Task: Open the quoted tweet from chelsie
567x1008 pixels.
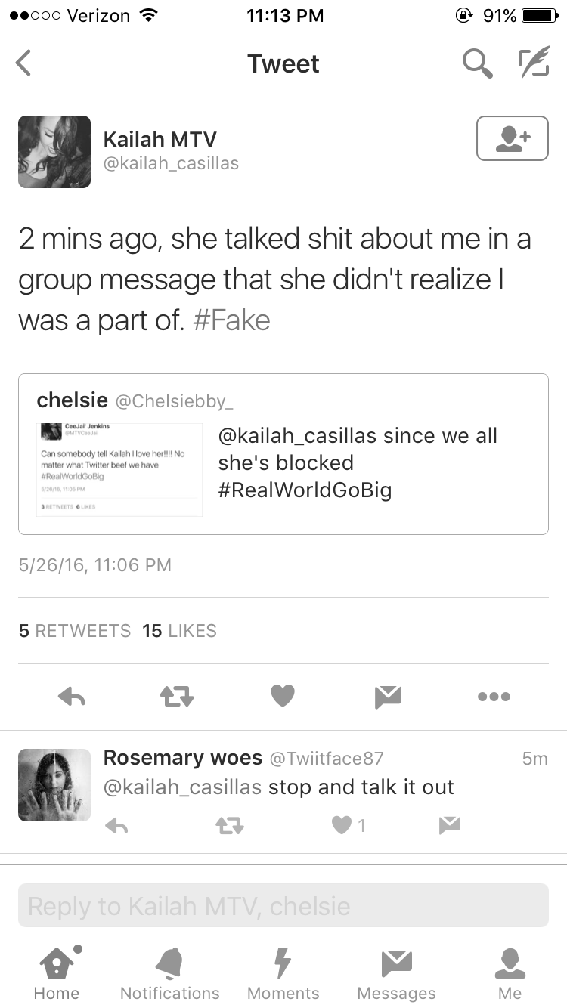Action: pyautogui.click(x=283, y=454)
